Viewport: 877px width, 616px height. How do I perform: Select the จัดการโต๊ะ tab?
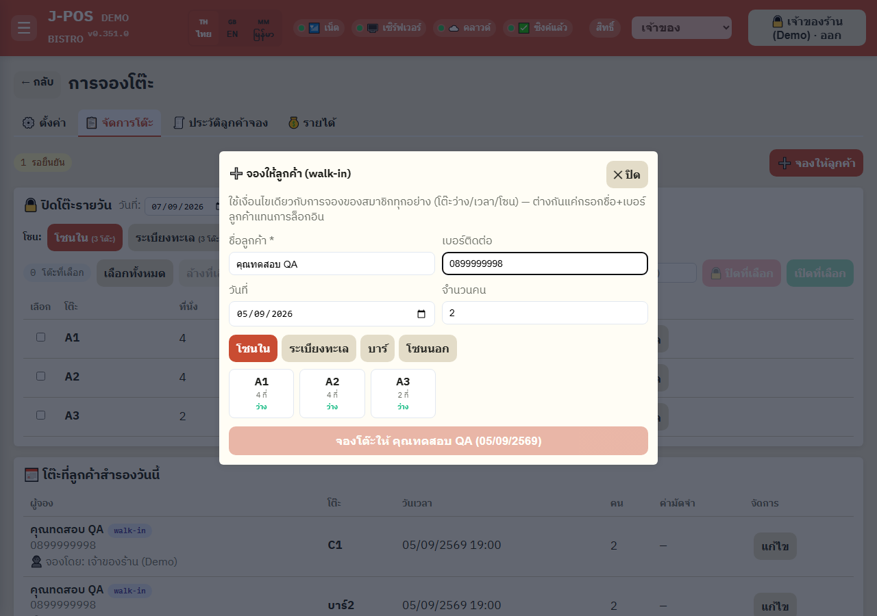pos(119,123)
